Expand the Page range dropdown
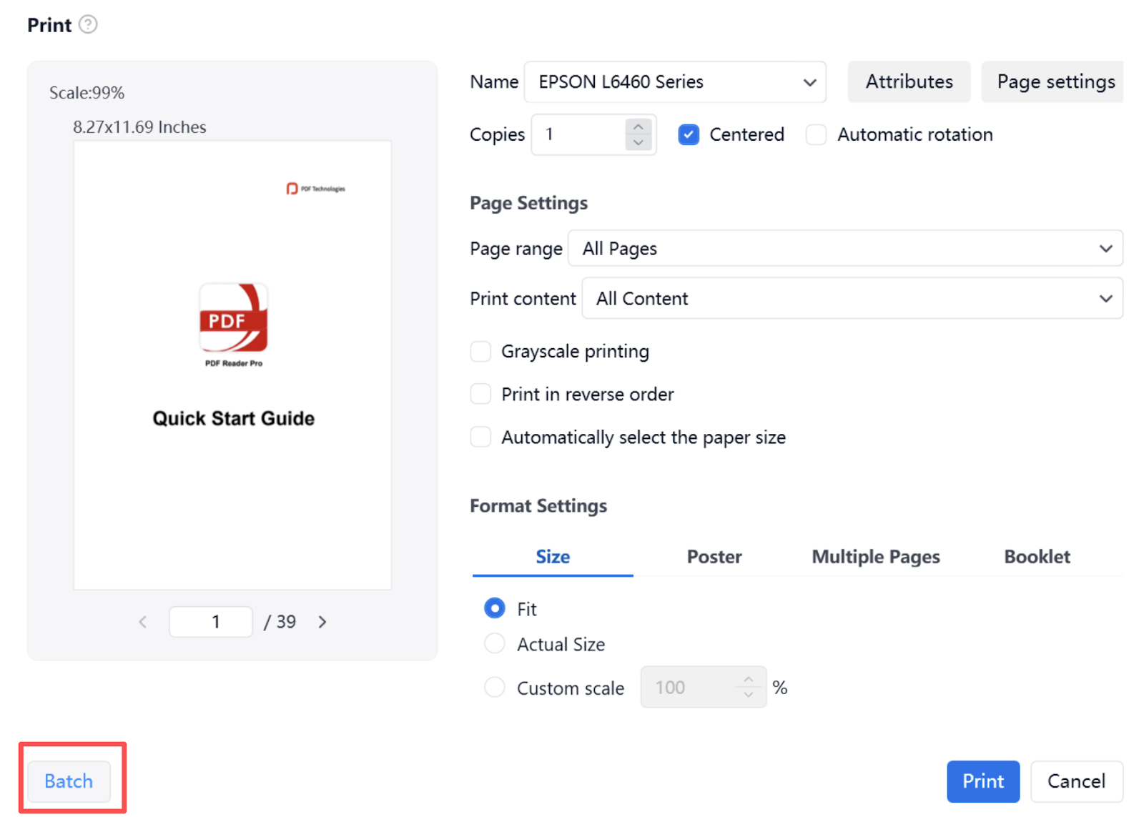 [x=845, y=249]
